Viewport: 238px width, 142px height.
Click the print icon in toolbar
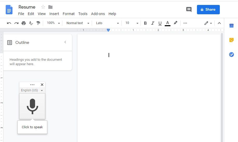pyautogui.click(x=24, y=23)
